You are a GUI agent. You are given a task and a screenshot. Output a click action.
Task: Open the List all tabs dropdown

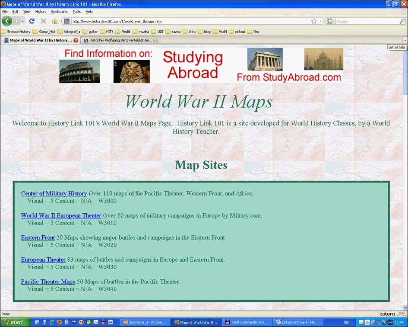coord(405,40)
